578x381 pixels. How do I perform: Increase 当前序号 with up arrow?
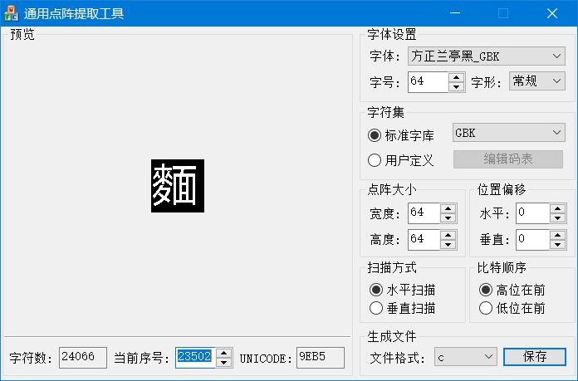pyautogui.click(x=223, y=353)
